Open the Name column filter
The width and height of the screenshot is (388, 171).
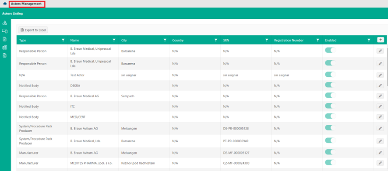click(x=114, y=40)
